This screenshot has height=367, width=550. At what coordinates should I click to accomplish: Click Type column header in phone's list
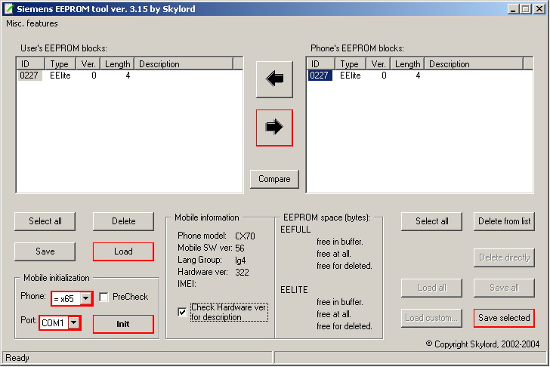[351, 64]
